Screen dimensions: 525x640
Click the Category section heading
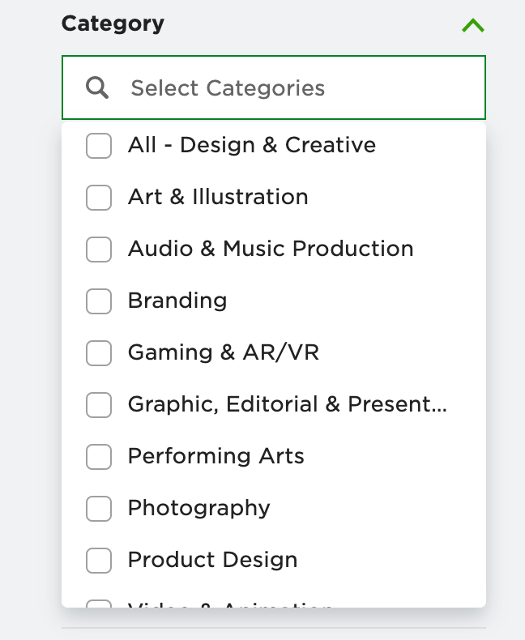[x=113, y=23]
